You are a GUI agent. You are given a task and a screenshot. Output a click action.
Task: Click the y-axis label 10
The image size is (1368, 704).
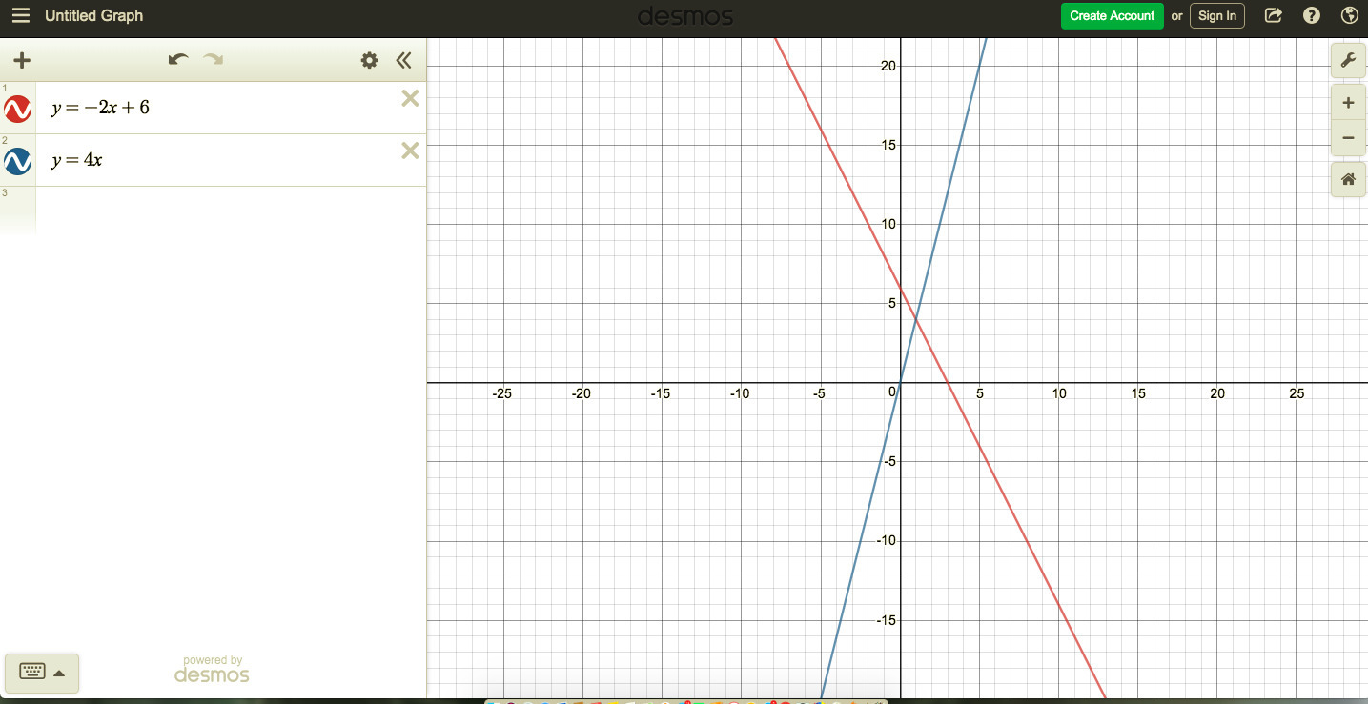[x=888, y=224]
